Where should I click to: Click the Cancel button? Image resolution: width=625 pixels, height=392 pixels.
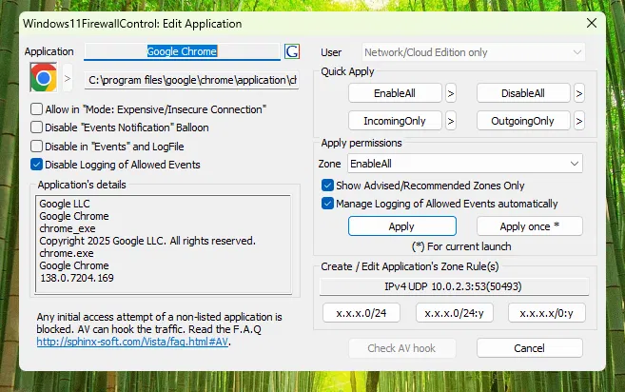click(529, 348)
